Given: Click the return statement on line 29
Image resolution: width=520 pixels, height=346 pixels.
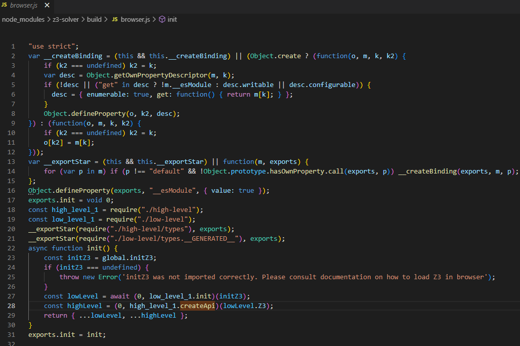Looking at the screenshot, I should coord(116,316).
